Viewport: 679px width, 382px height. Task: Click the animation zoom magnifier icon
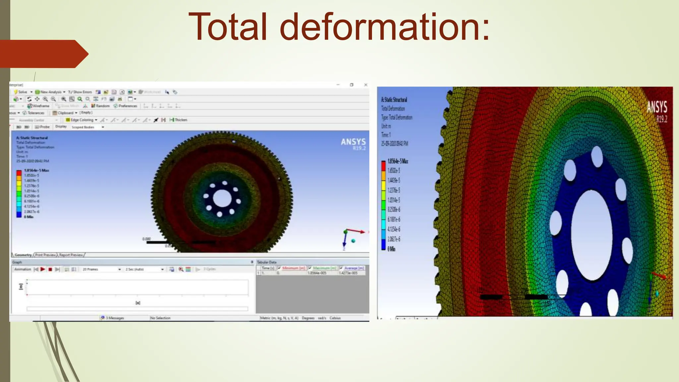click(x=181, y=269)
